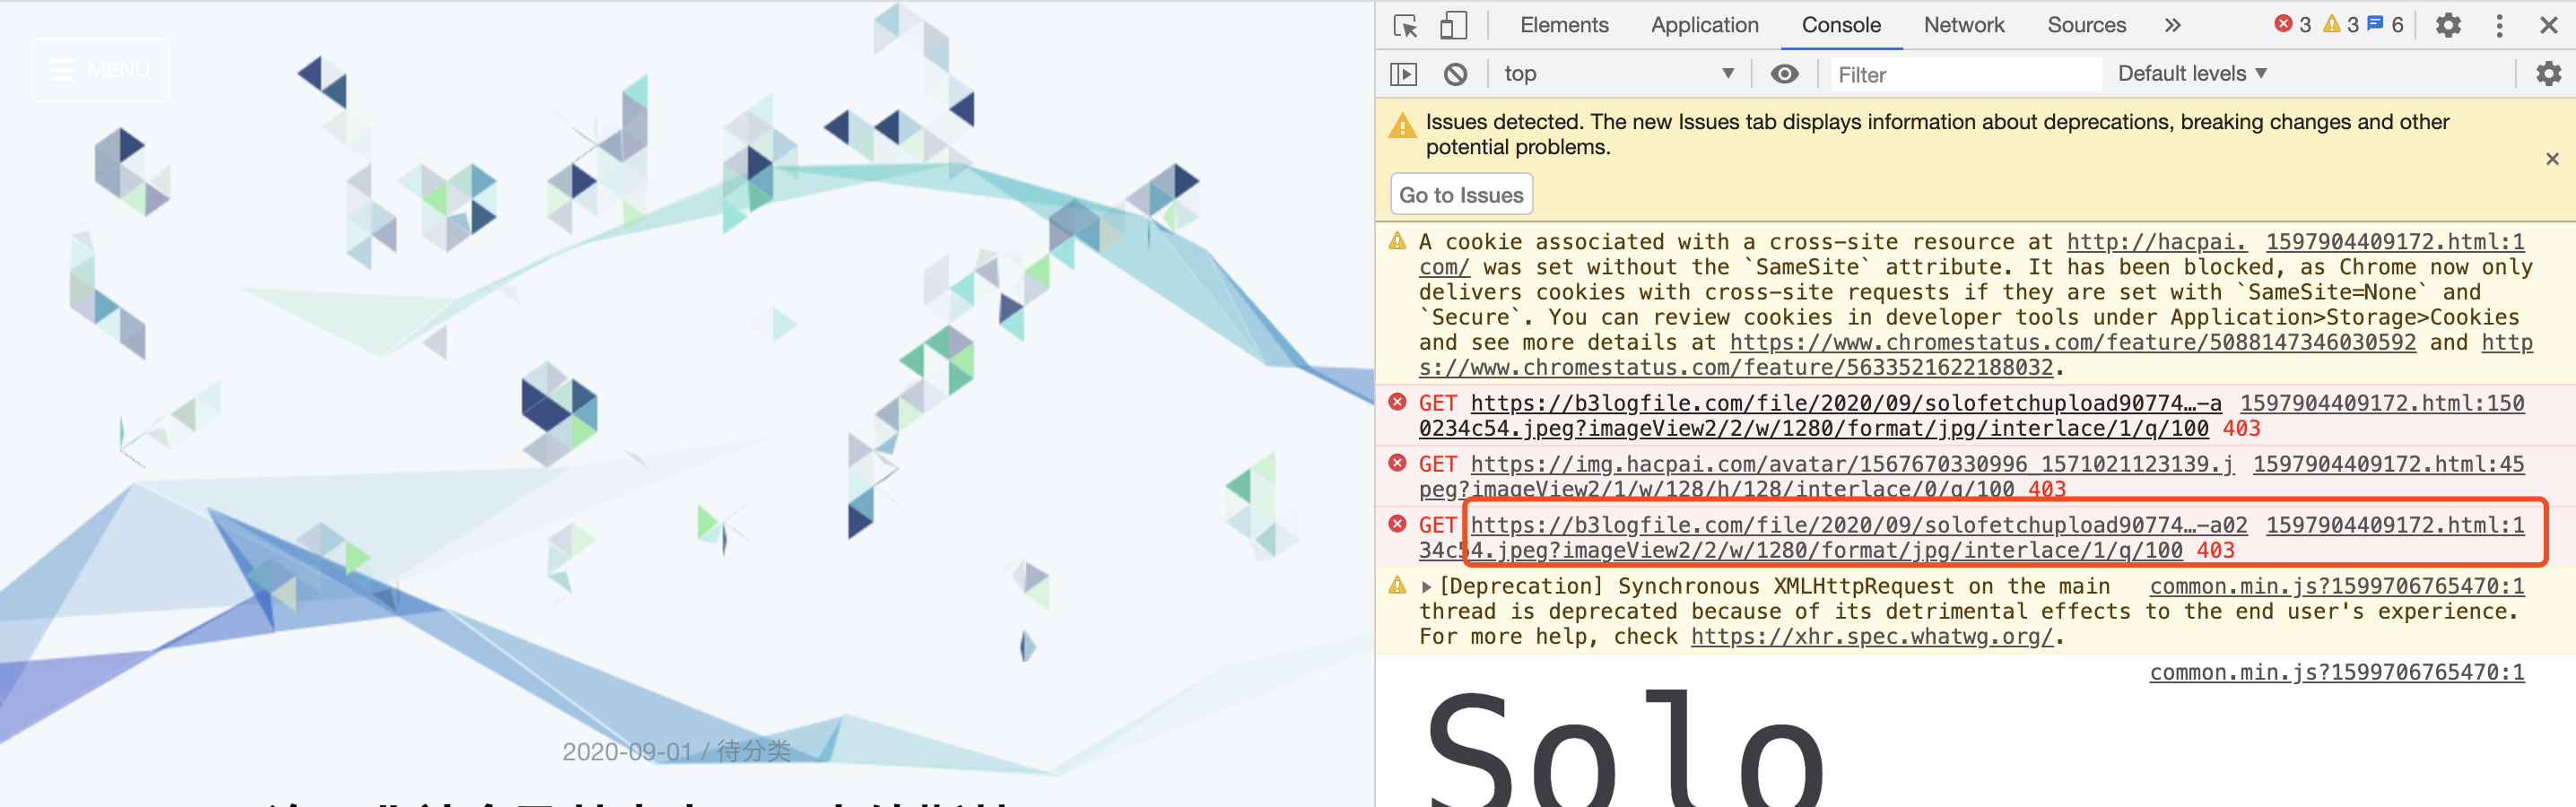Click the blue issues message count icon
Image resolution: width=2576 pixels, height=807 pixels.
coord(2385,25)
